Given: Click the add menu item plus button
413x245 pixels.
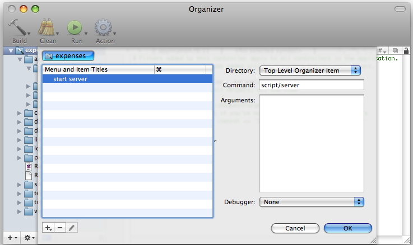Looking at the screenshot, I should 48,228.
